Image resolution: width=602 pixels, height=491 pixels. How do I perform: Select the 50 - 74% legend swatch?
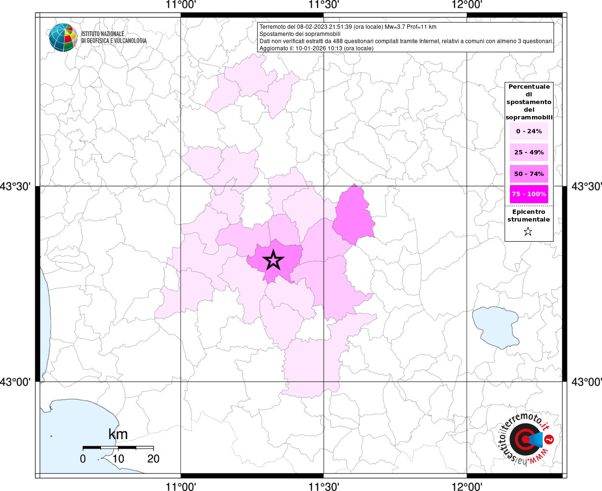[529, 174]
